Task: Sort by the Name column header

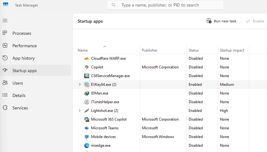Action: (83, 50)
